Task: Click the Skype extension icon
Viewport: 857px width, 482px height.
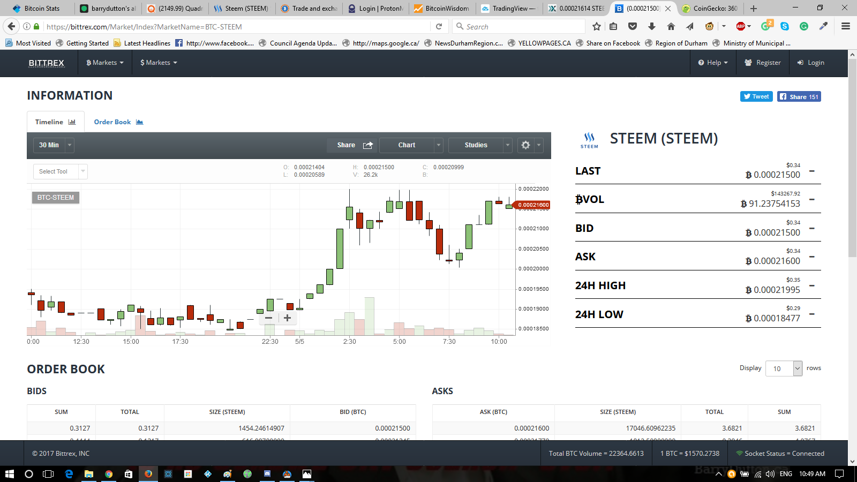Action: tap(785, 26)
